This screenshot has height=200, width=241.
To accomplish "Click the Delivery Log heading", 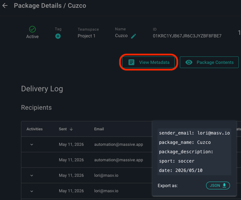I will [x=42, y=89].
